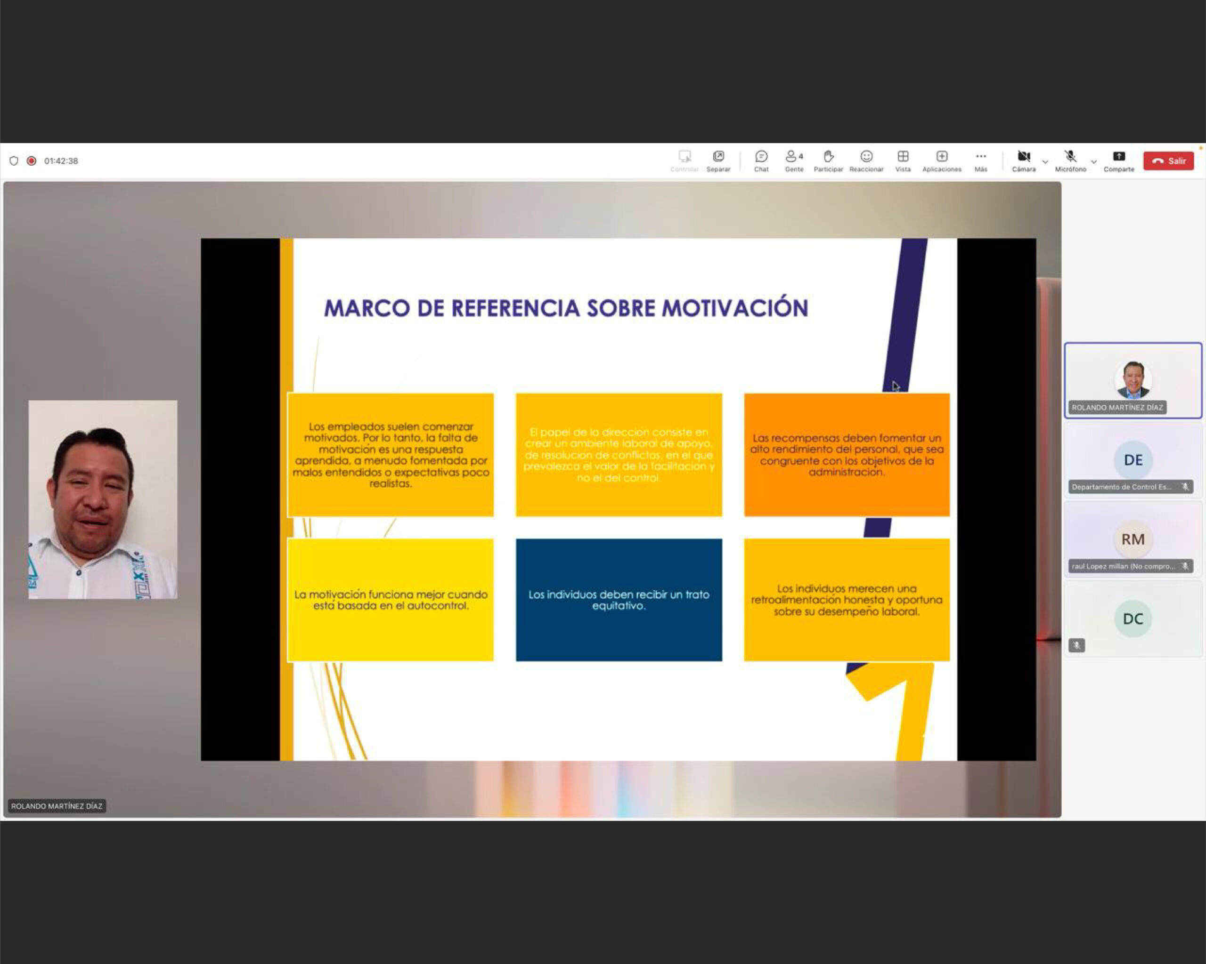Click the presenter video in shared screen

[103, 499]
